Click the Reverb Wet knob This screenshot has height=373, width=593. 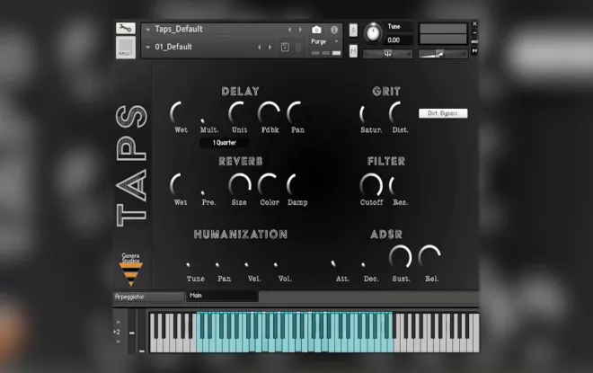point(180,185)
